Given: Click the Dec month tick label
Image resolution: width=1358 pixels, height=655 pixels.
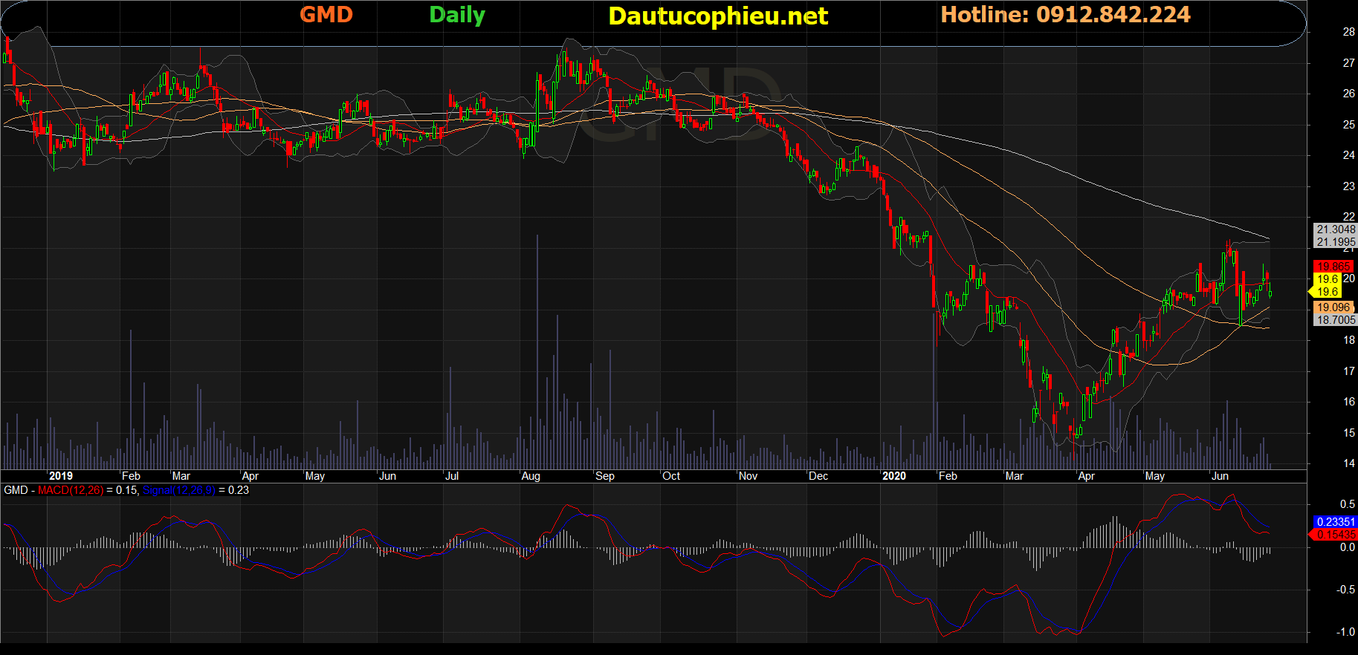Looking at the screenshot, I should (x=818, y=476).
